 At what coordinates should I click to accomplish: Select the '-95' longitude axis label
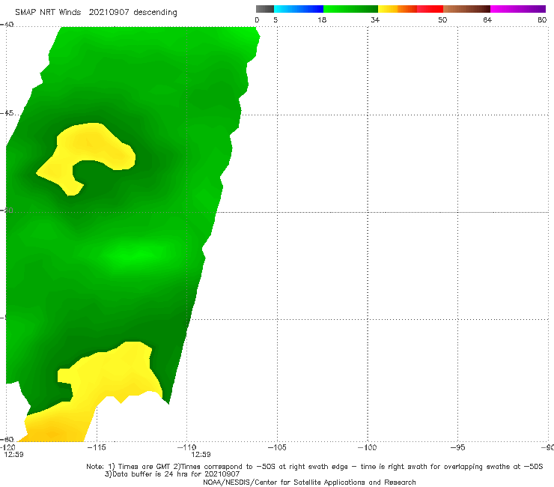(x=458, y=447)
